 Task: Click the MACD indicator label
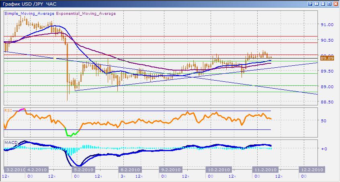[x=11, y=142]
